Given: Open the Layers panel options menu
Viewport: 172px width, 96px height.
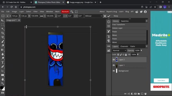Looking at the screenshot, I should click(x=146, y=46).
